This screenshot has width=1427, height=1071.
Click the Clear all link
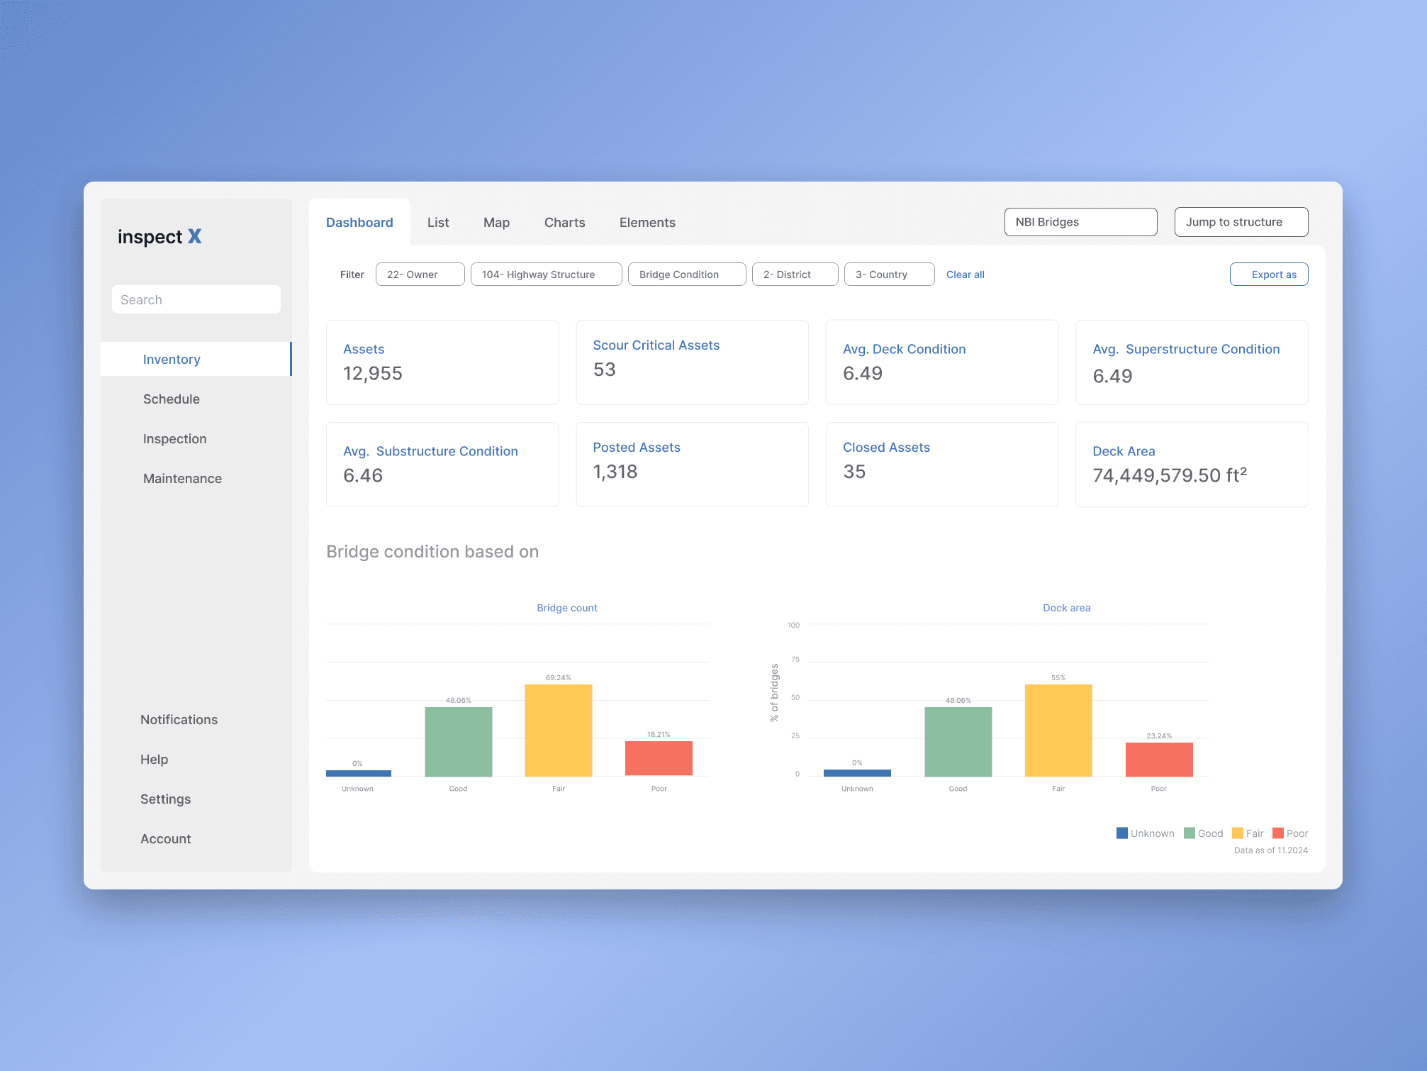point(965,274)
